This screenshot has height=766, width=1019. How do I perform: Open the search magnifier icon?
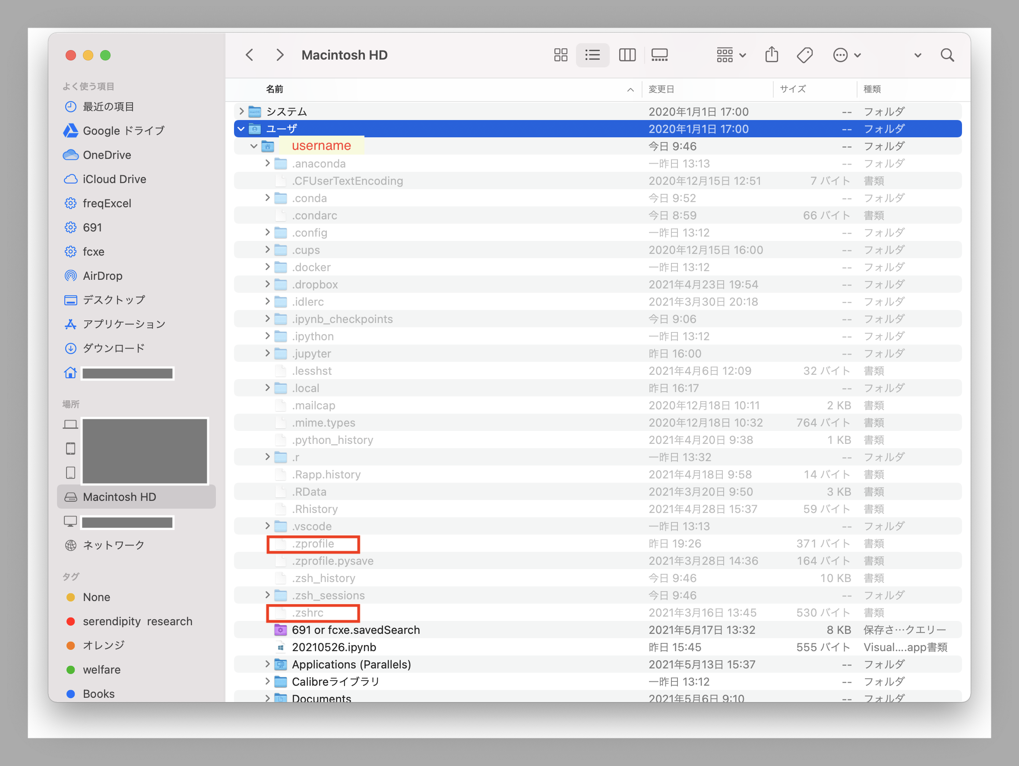947,55
